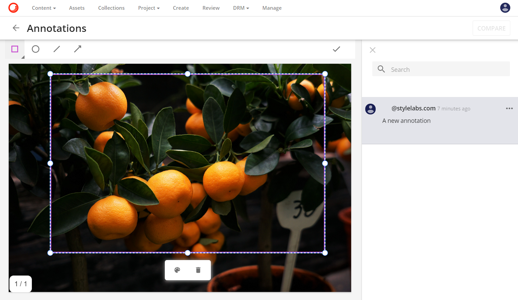Select the line annotation tool
The image size is (518, 300).
(x=56, y=49)
